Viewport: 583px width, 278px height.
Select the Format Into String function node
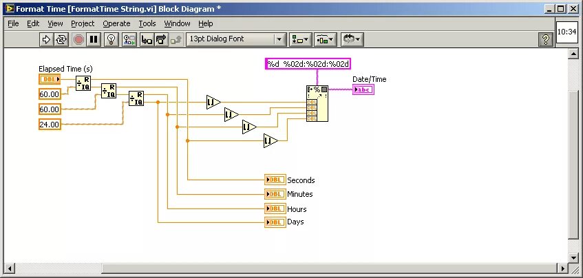click(317, 103)
